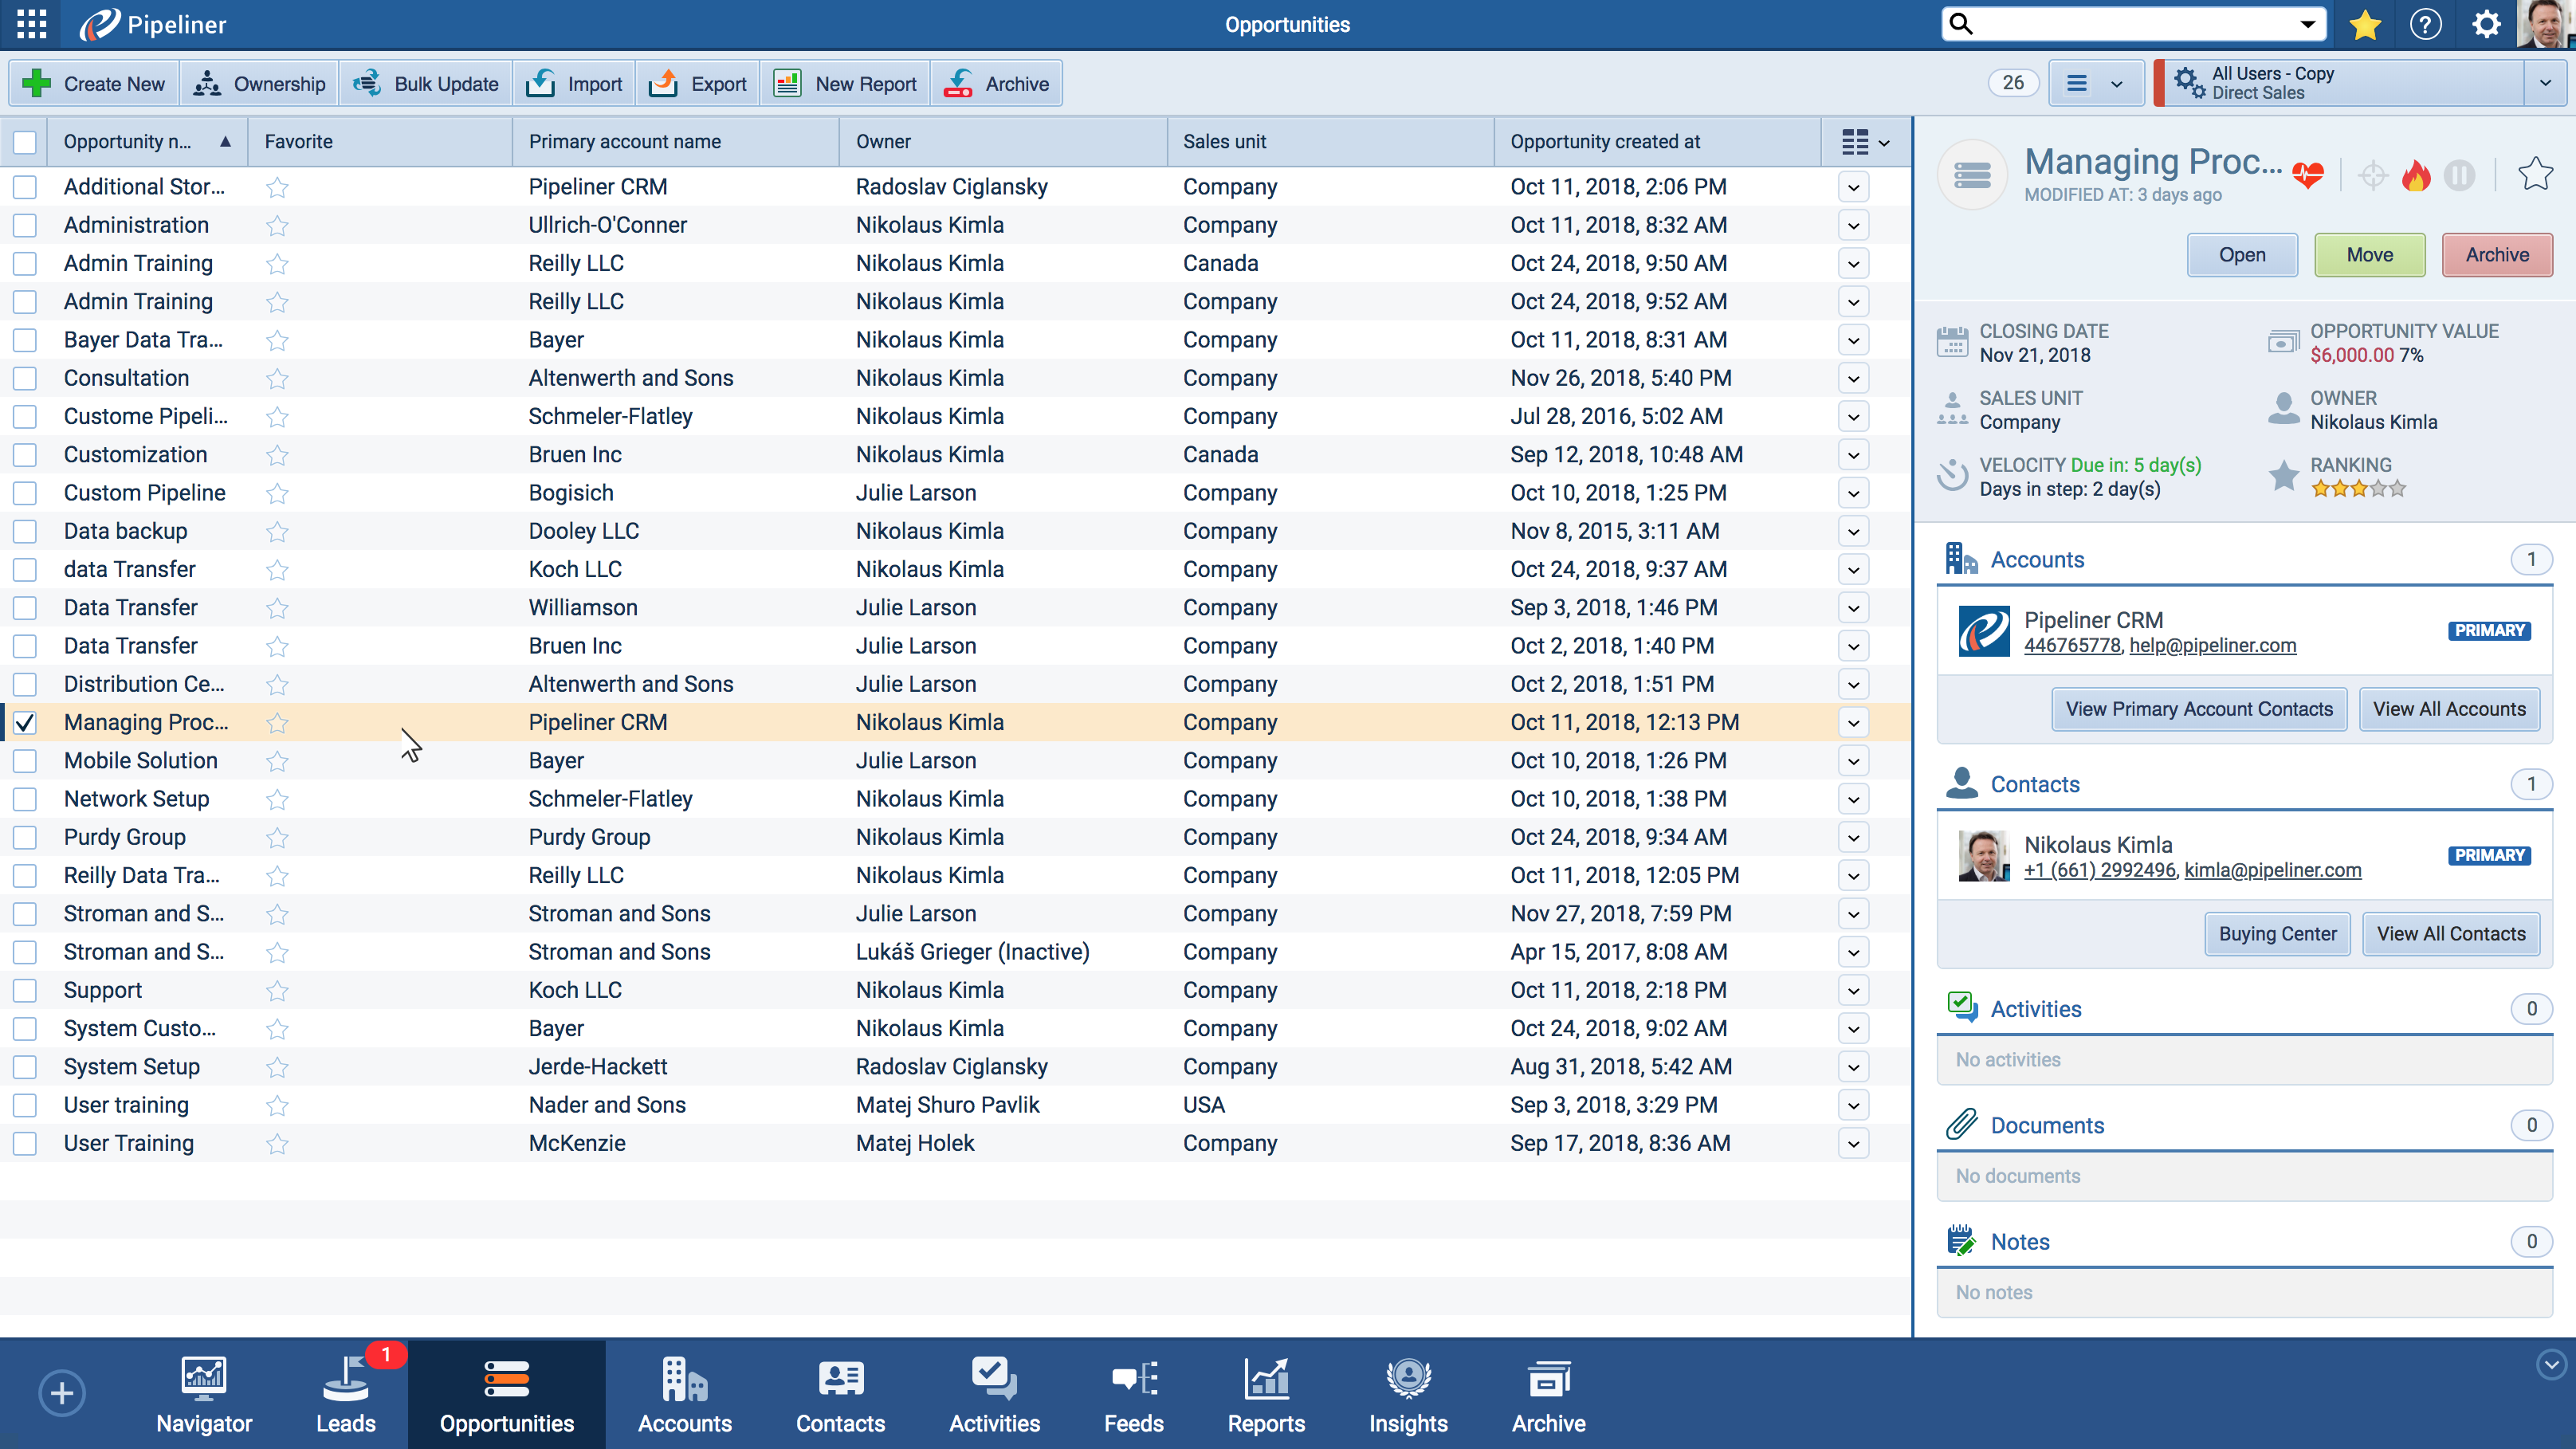The image size is (2576, 1449).
Task: Switch to the Leads tab
Action: (x=345, y=1393)
